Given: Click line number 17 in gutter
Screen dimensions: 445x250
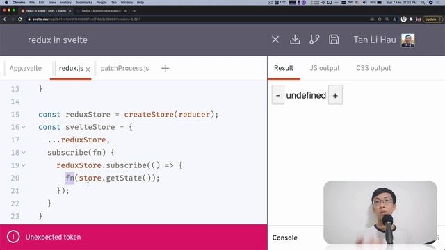Looking at the screenshot, I should tap(15, 140).
